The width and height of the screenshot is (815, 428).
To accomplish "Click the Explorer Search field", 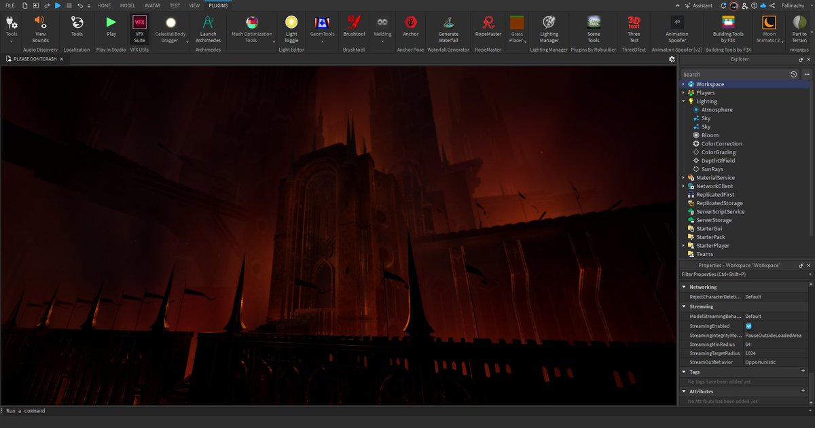I will click(x=734, y=74).
